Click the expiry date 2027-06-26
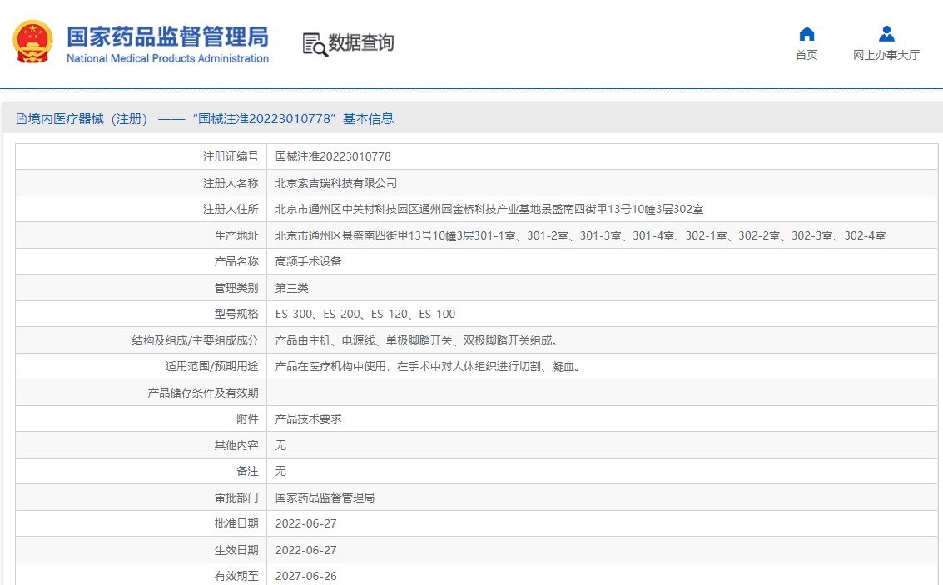The image size is (943, 585). click(305, 576)
